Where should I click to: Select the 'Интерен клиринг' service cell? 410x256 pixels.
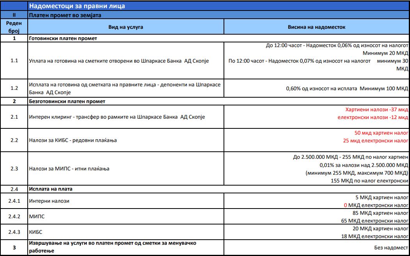117,117
